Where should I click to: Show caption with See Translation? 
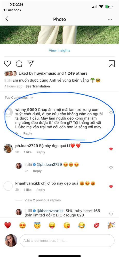coord(38,86)
